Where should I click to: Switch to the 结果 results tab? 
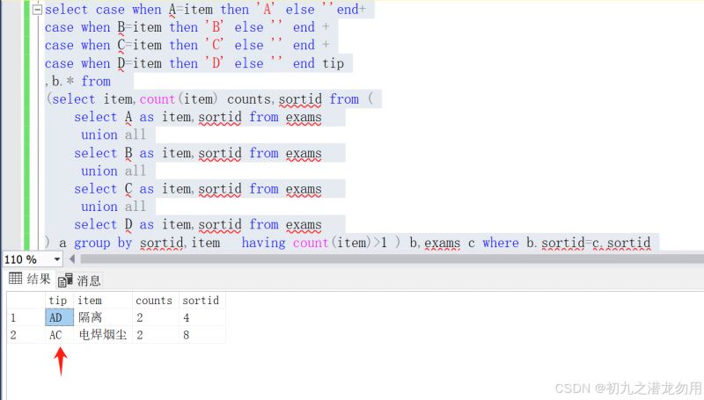30,280
